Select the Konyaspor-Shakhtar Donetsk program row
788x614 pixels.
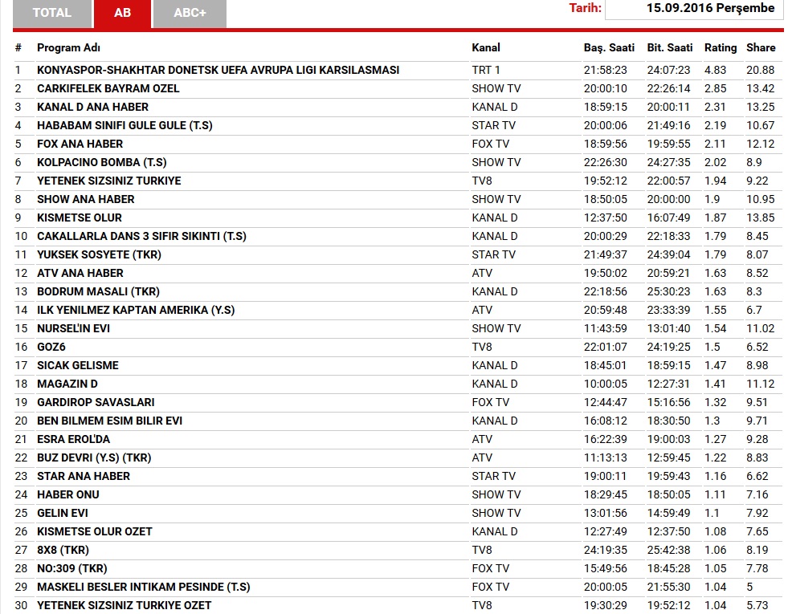point(218,70)
